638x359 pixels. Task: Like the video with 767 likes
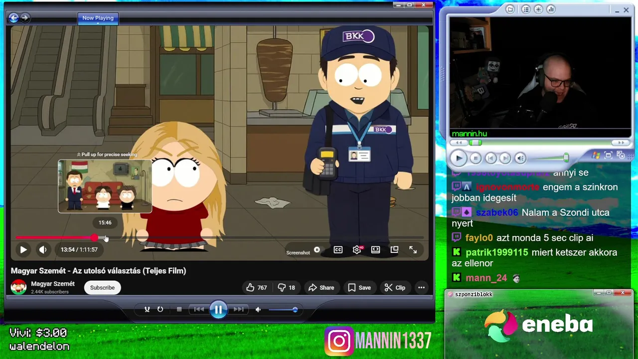coord(257,288)
